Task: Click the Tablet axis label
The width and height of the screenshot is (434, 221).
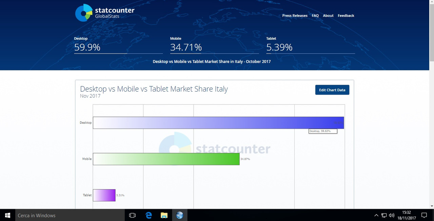Action: 87,195
